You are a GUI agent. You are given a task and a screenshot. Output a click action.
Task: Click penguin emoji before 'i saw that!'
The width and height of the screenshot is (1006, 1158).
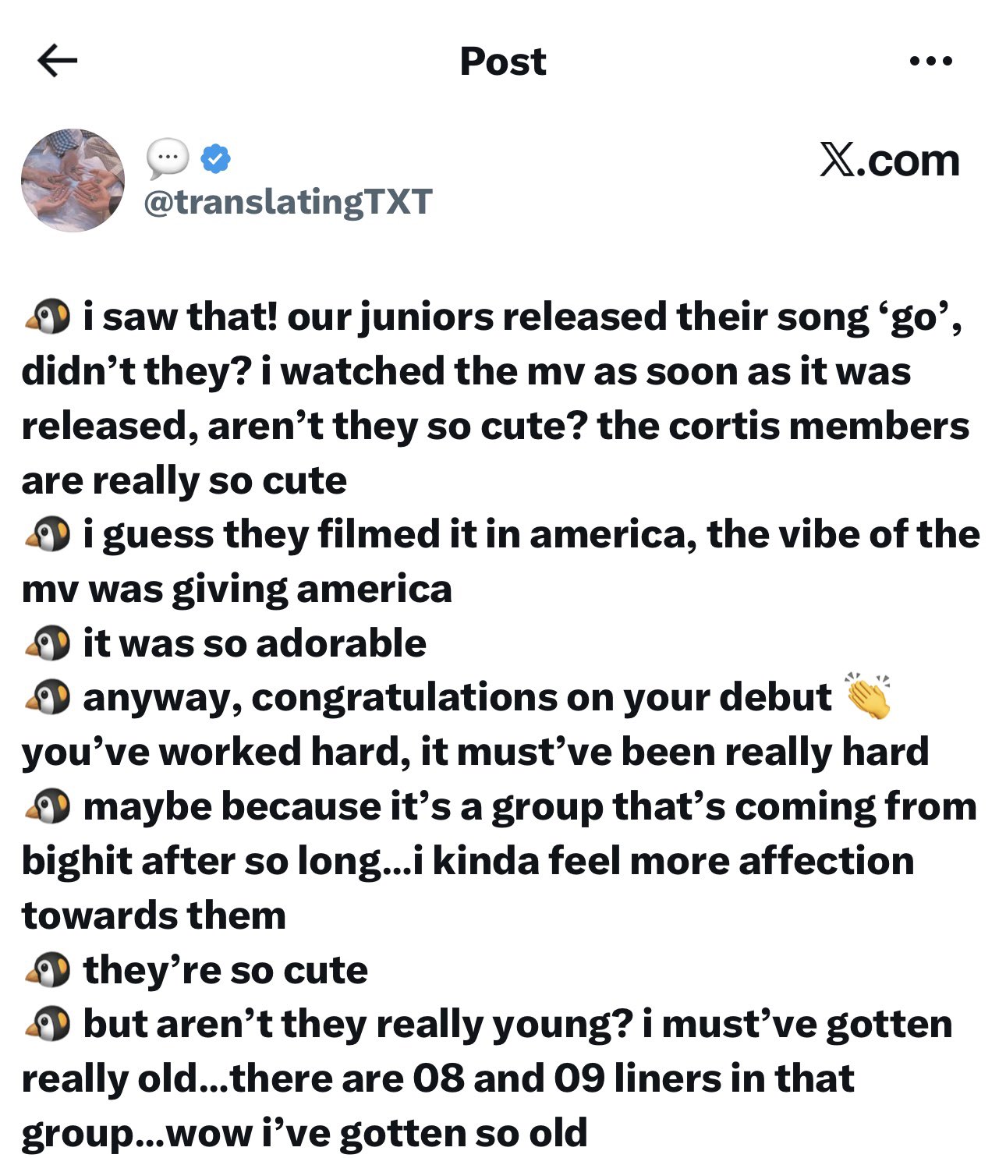[48, 317]
